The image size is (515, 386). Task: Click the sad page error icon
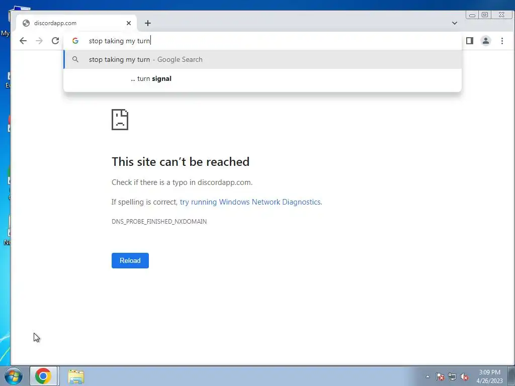pyautogui.click(x=120, y=120)
